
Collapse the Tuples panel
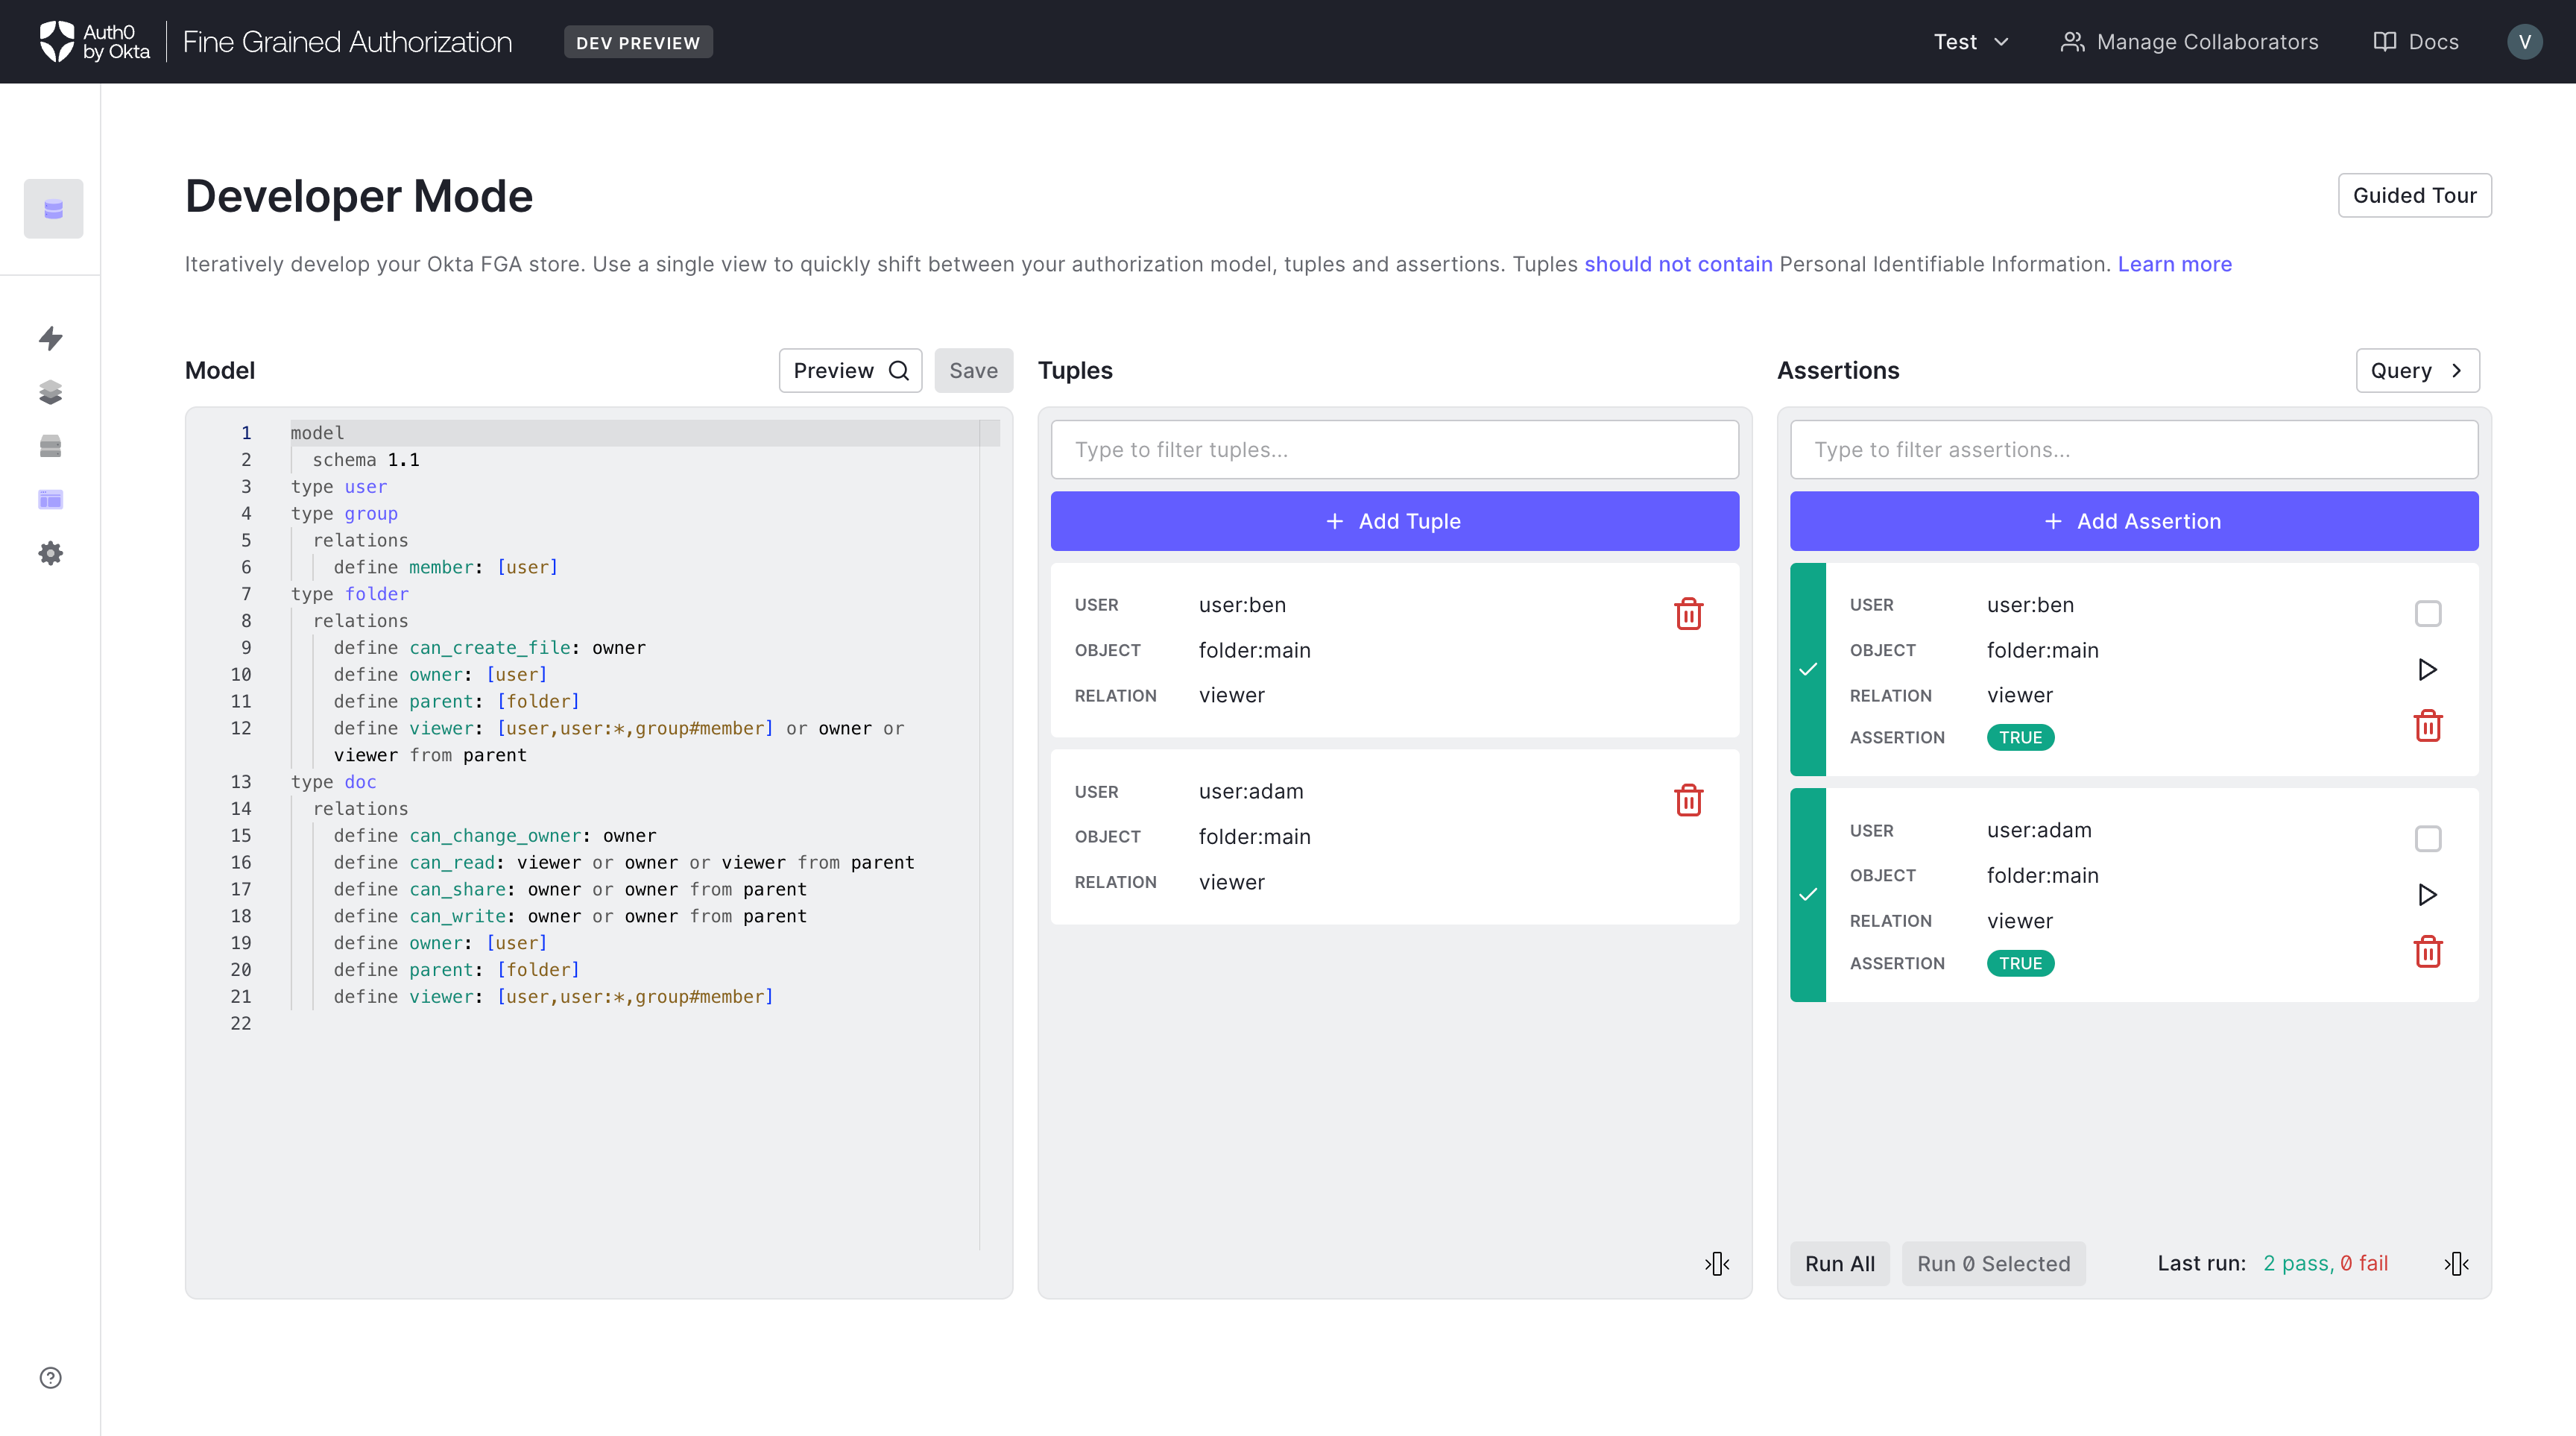click(x=1717, y=1263)
